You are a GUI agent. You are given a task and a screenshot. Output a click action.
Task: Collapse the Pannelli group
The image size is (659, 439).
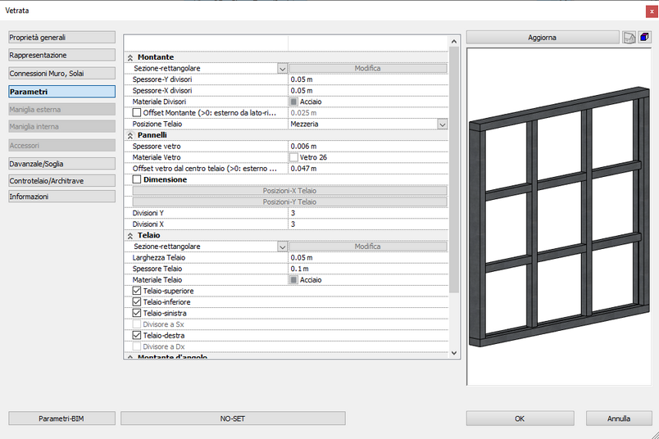pyautogui.click(x=130, y=135)
